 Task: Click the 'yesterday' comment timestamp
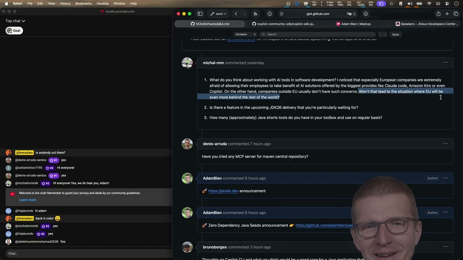point(255,63)
